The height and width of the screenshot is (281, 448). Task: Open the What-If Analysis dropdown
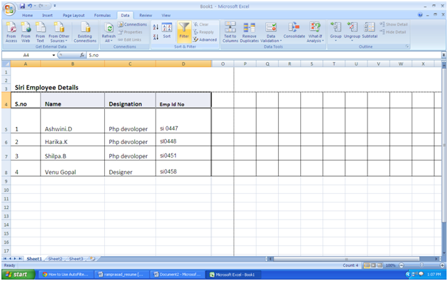coord(315,32)
